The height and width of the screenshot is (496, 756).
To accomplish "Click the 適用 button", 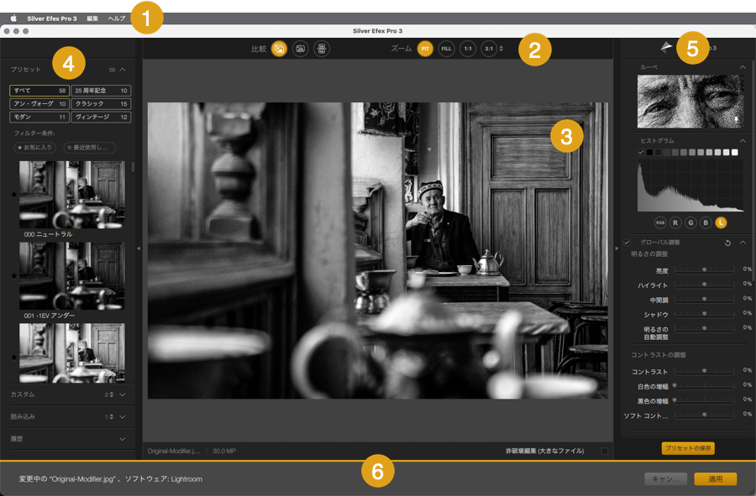I will coord(716,479).
